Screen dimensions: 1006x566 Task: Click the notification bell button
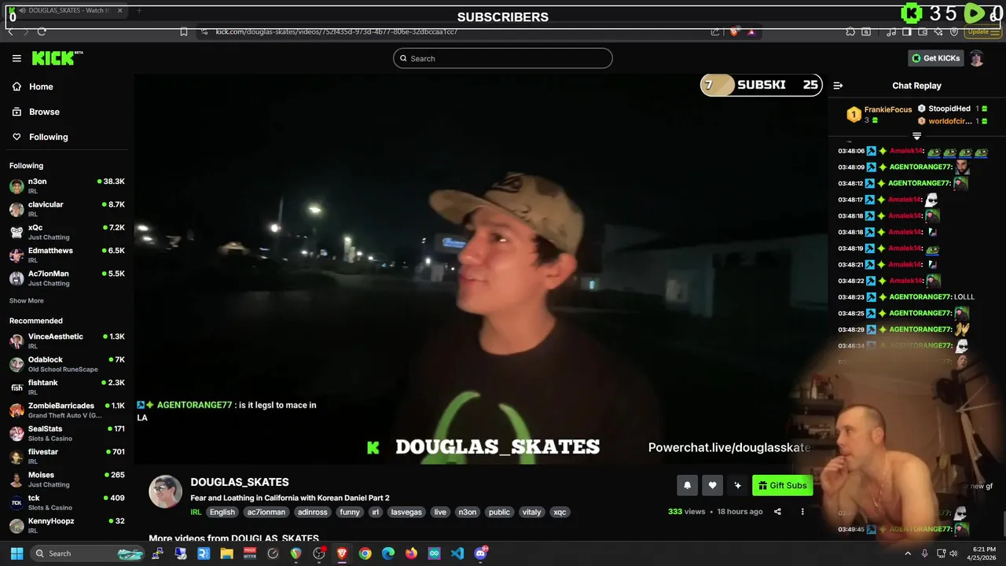(x=687, y=486)
